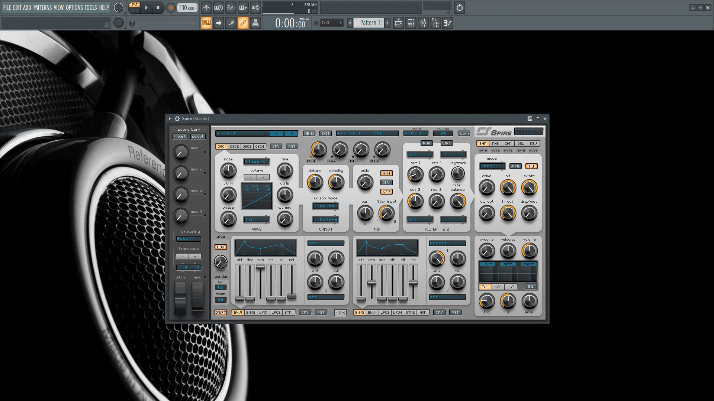Open the FL Studio FILE menu
The image size is (714, 401).
coord(7,7)
